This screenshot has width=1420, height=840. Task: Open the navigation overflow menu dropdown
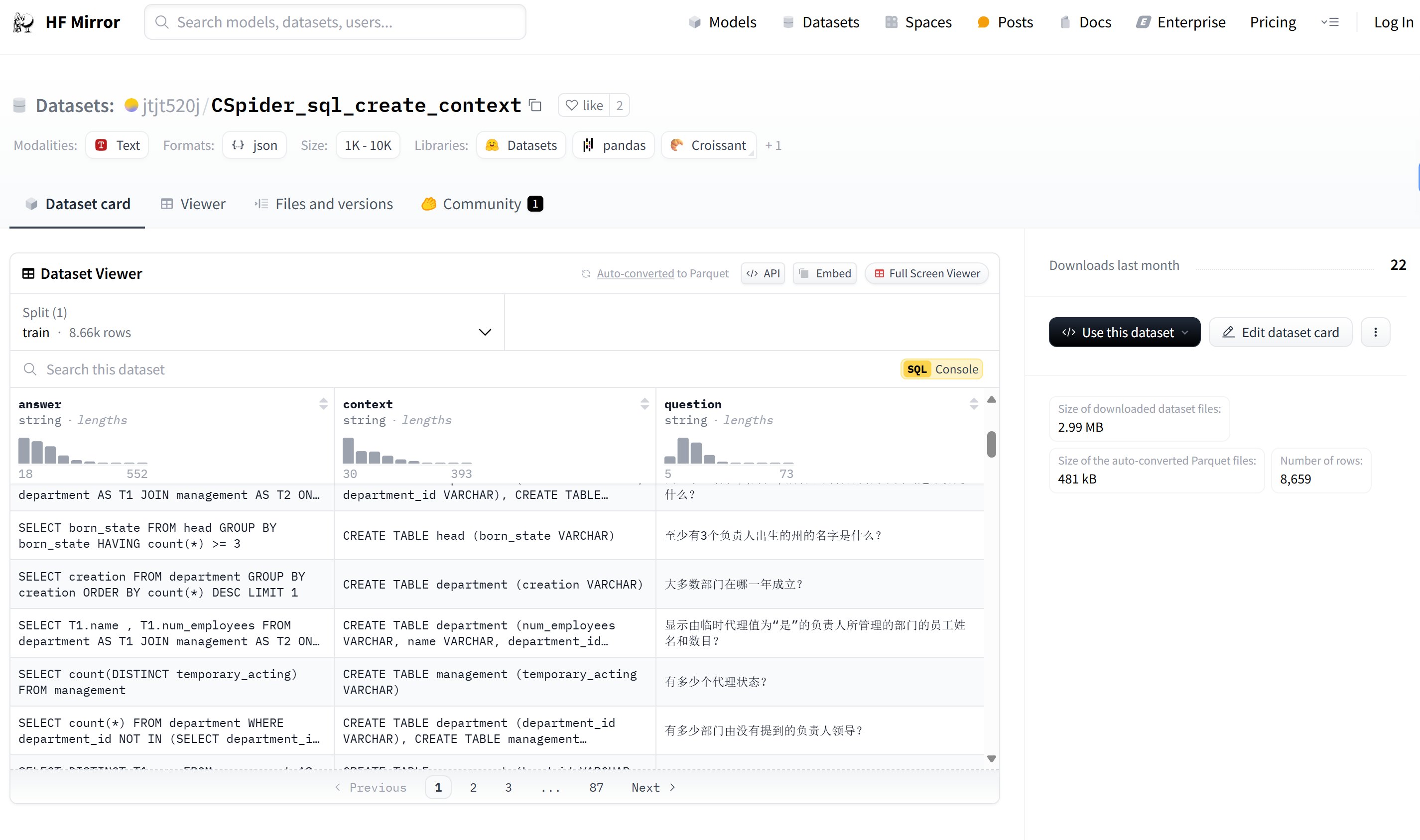coord(1330,22)
